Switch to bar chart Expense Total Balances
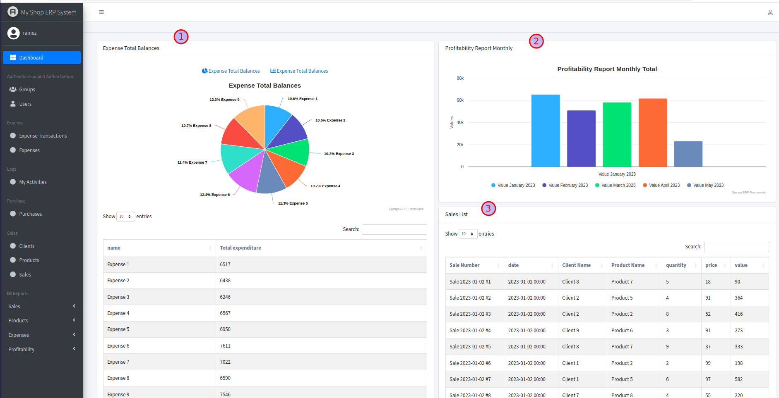 (299, 71)
